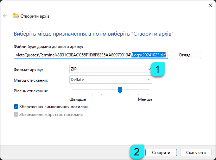The image size is (216, 160).
Task: Click the chevron on compression method combo
Action: (x=148, y=80)
